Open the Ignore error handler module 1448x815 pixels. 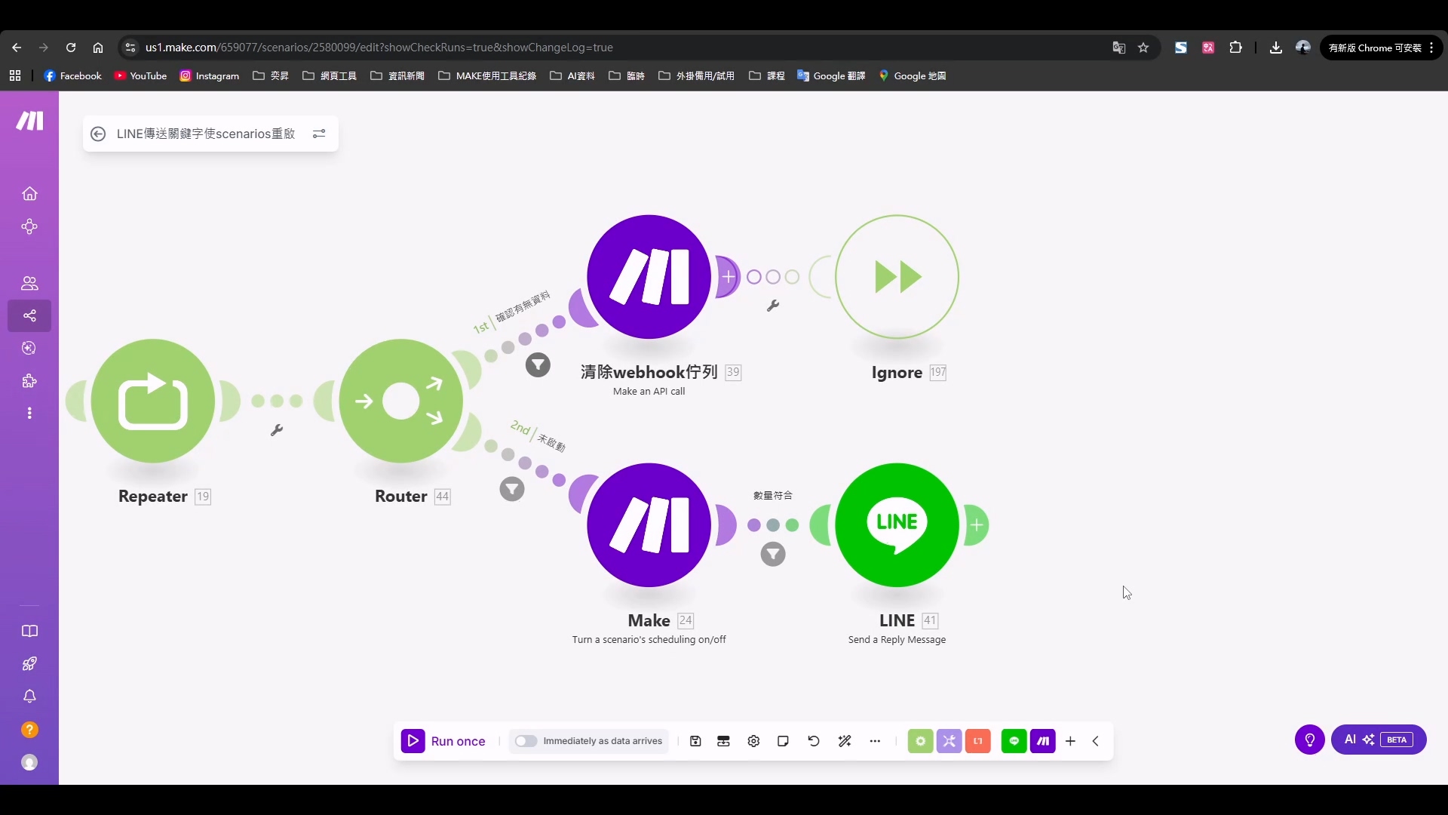897,277
